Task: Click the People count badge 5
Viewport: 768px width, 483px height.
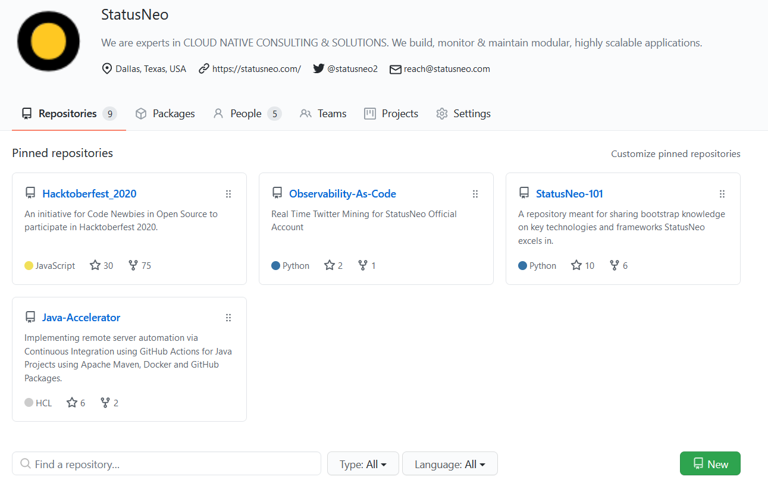Action: click(274, 114)
